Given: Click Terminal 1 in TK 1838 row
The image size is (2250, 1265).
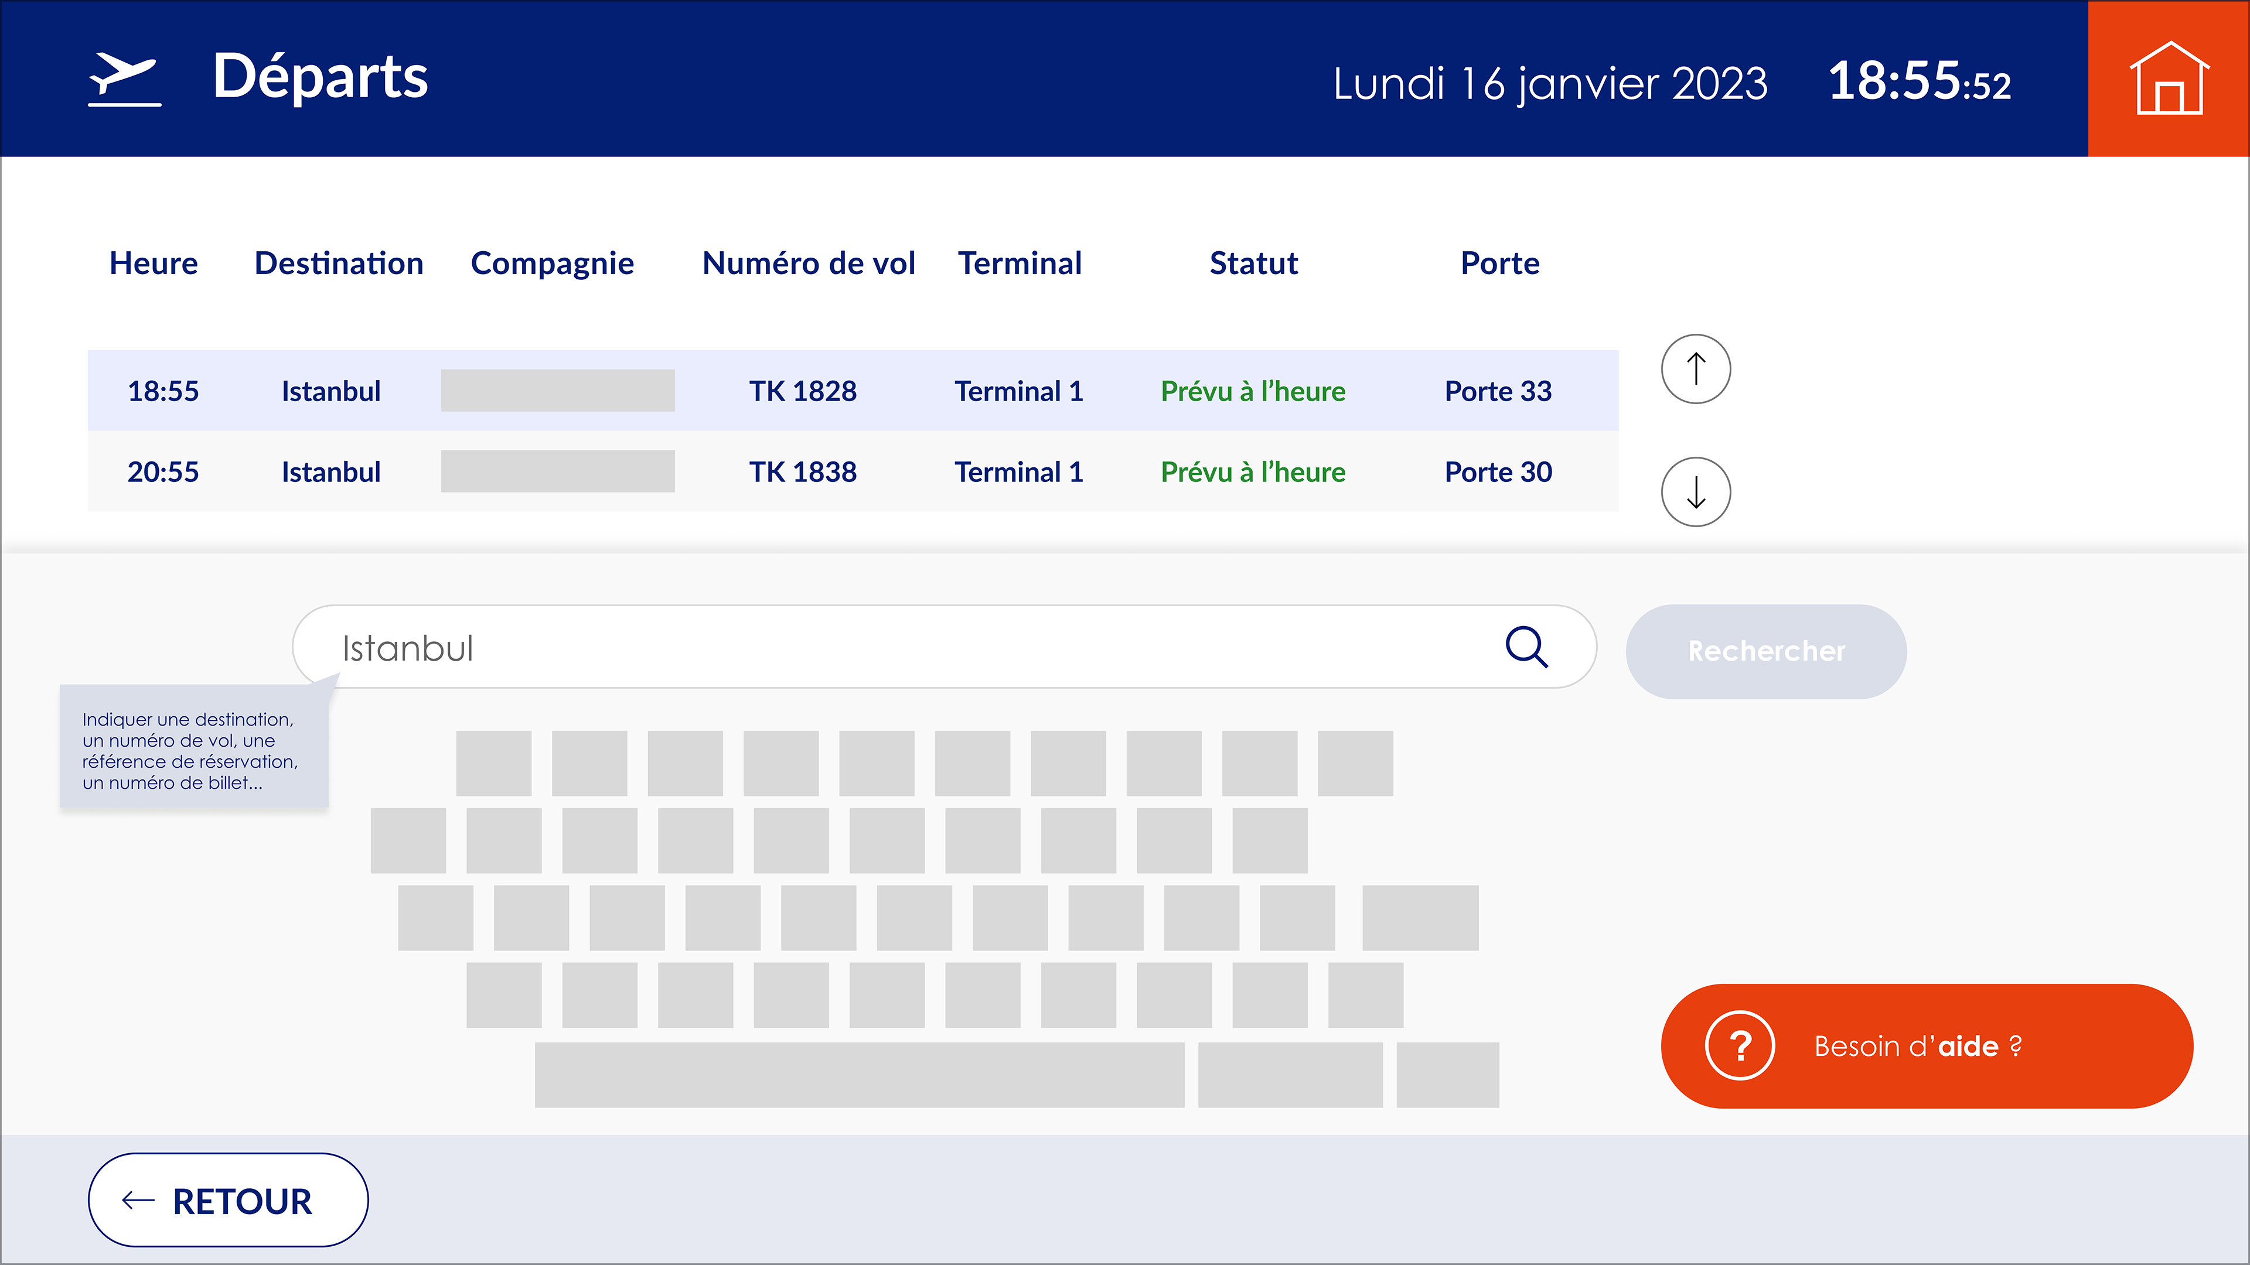Looking at the screenshot, I should [x=1018, y=471].
